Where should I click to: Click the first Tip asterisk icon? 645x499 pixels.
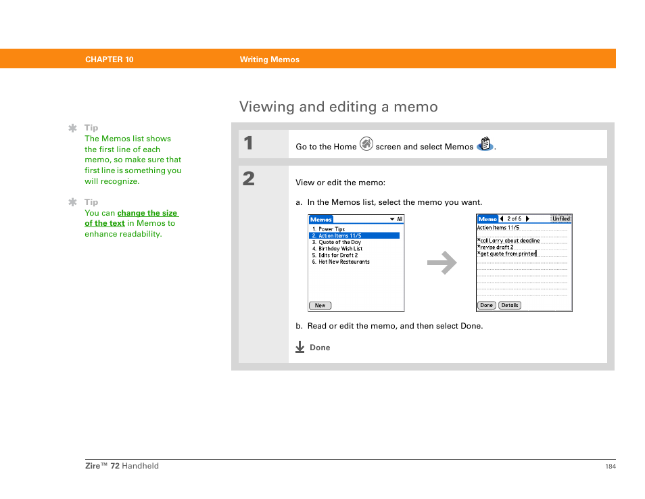coord(73,128)
